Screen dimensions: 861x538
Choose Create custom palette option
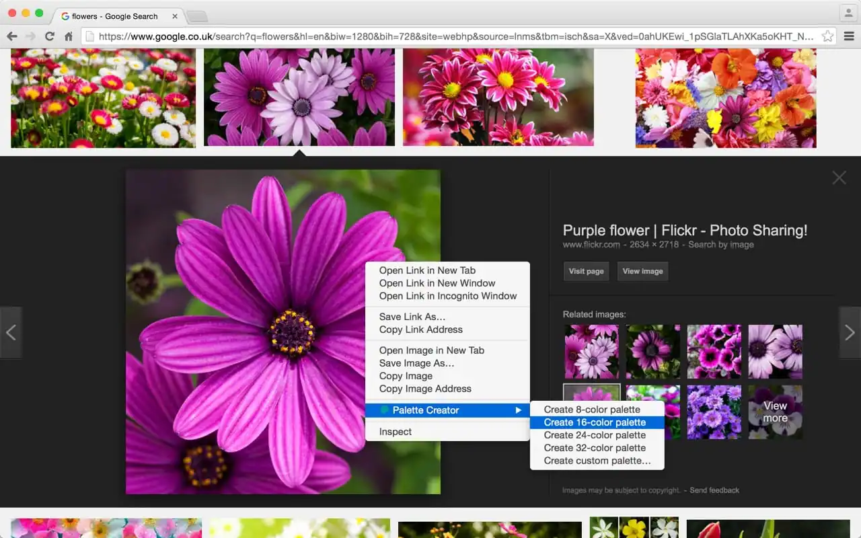pos(597,461)
